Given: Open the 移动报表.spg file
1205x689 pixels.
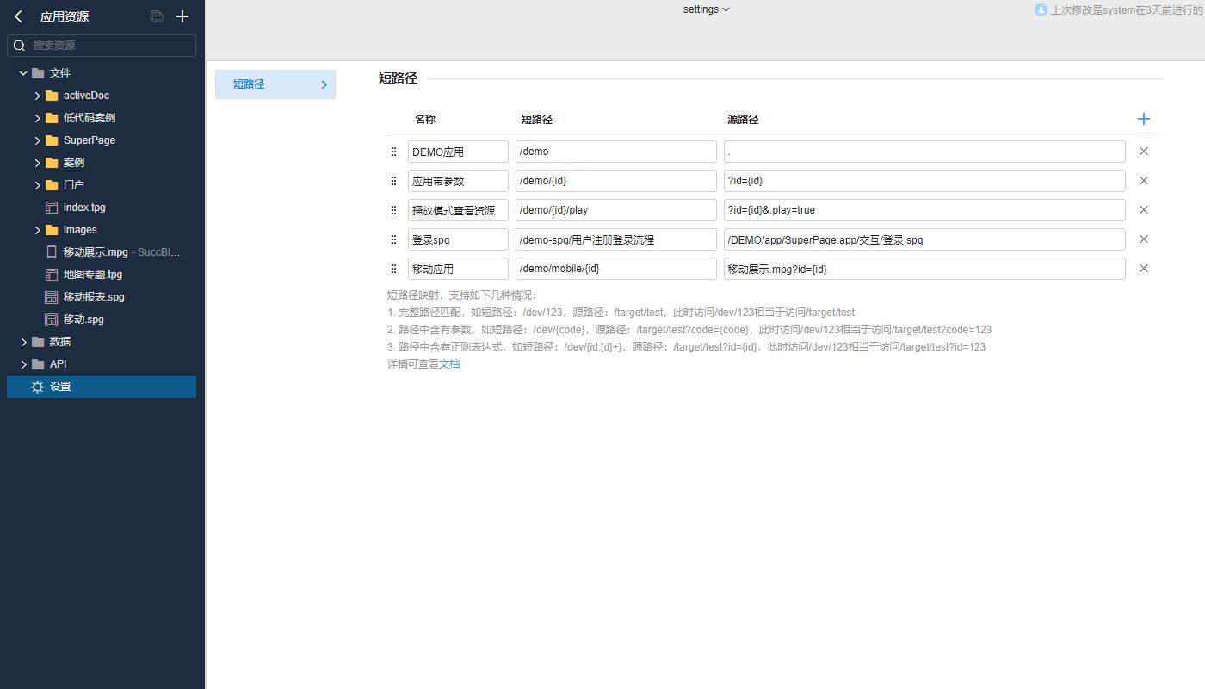Looking at the screenshot, I should [93, 297].
